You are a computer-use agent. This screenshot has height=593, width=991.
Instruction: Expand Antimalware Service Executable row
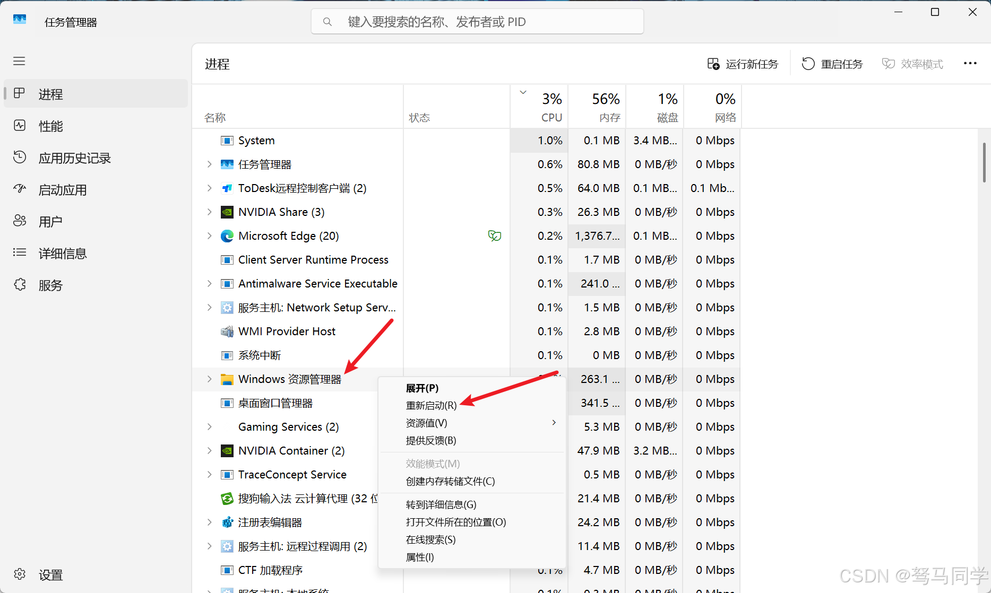(x=209, y=284)
